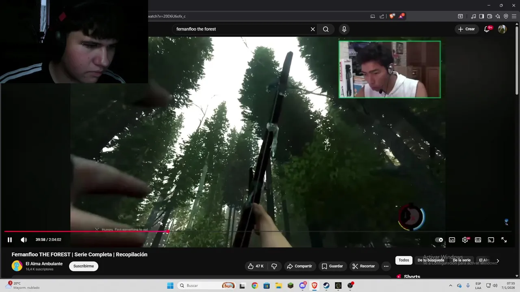Select the Todos filter chip
The width and height of the screenshot is (520, 292).
[x=404, y=260]
